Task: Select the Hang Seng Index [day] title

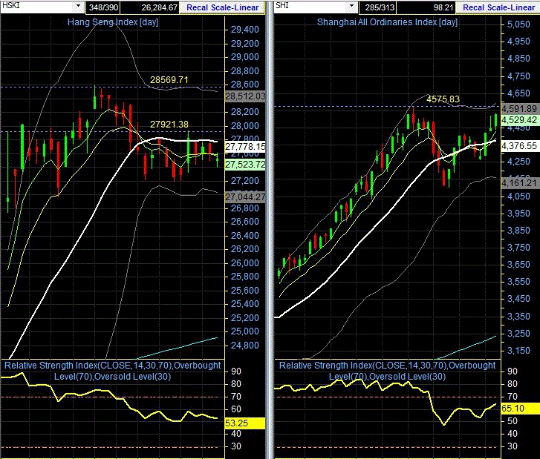Action: [x=113, y=22]
